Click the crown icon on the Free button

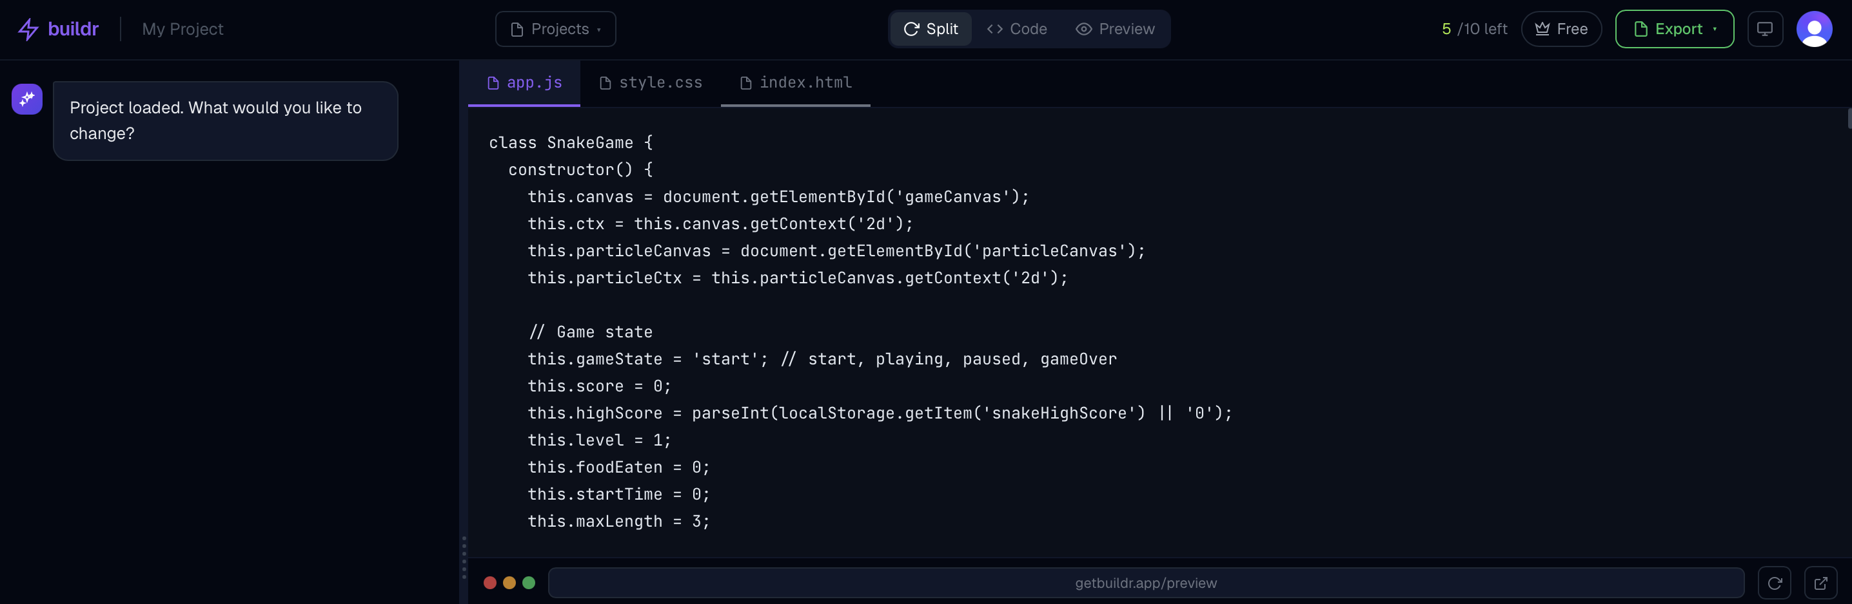click(x=1543, y=29)
